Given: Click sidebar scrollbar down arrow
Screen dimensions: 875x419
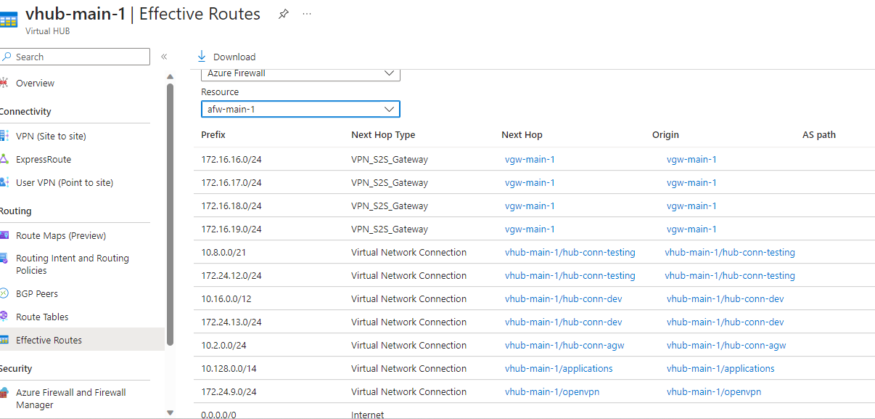Looking at the screenshot, I should (x=170, y=412).
